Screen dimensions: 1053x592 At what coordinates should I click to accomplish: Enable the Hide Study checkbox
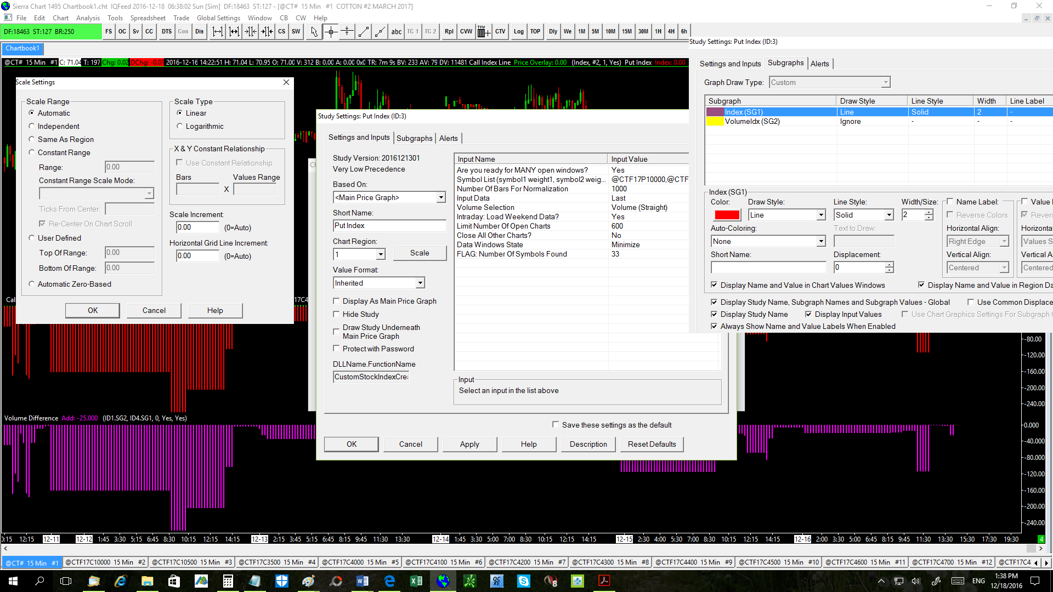click(x=336, y=314)
